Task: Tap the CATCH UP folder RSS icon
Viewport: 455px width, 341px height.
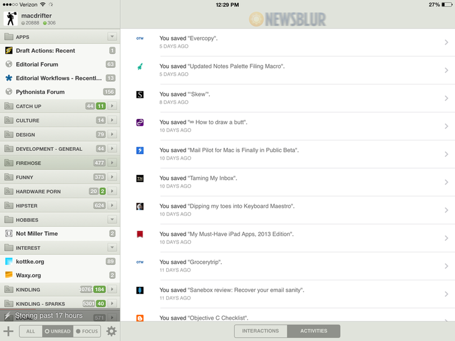Action: click(9, 106)
